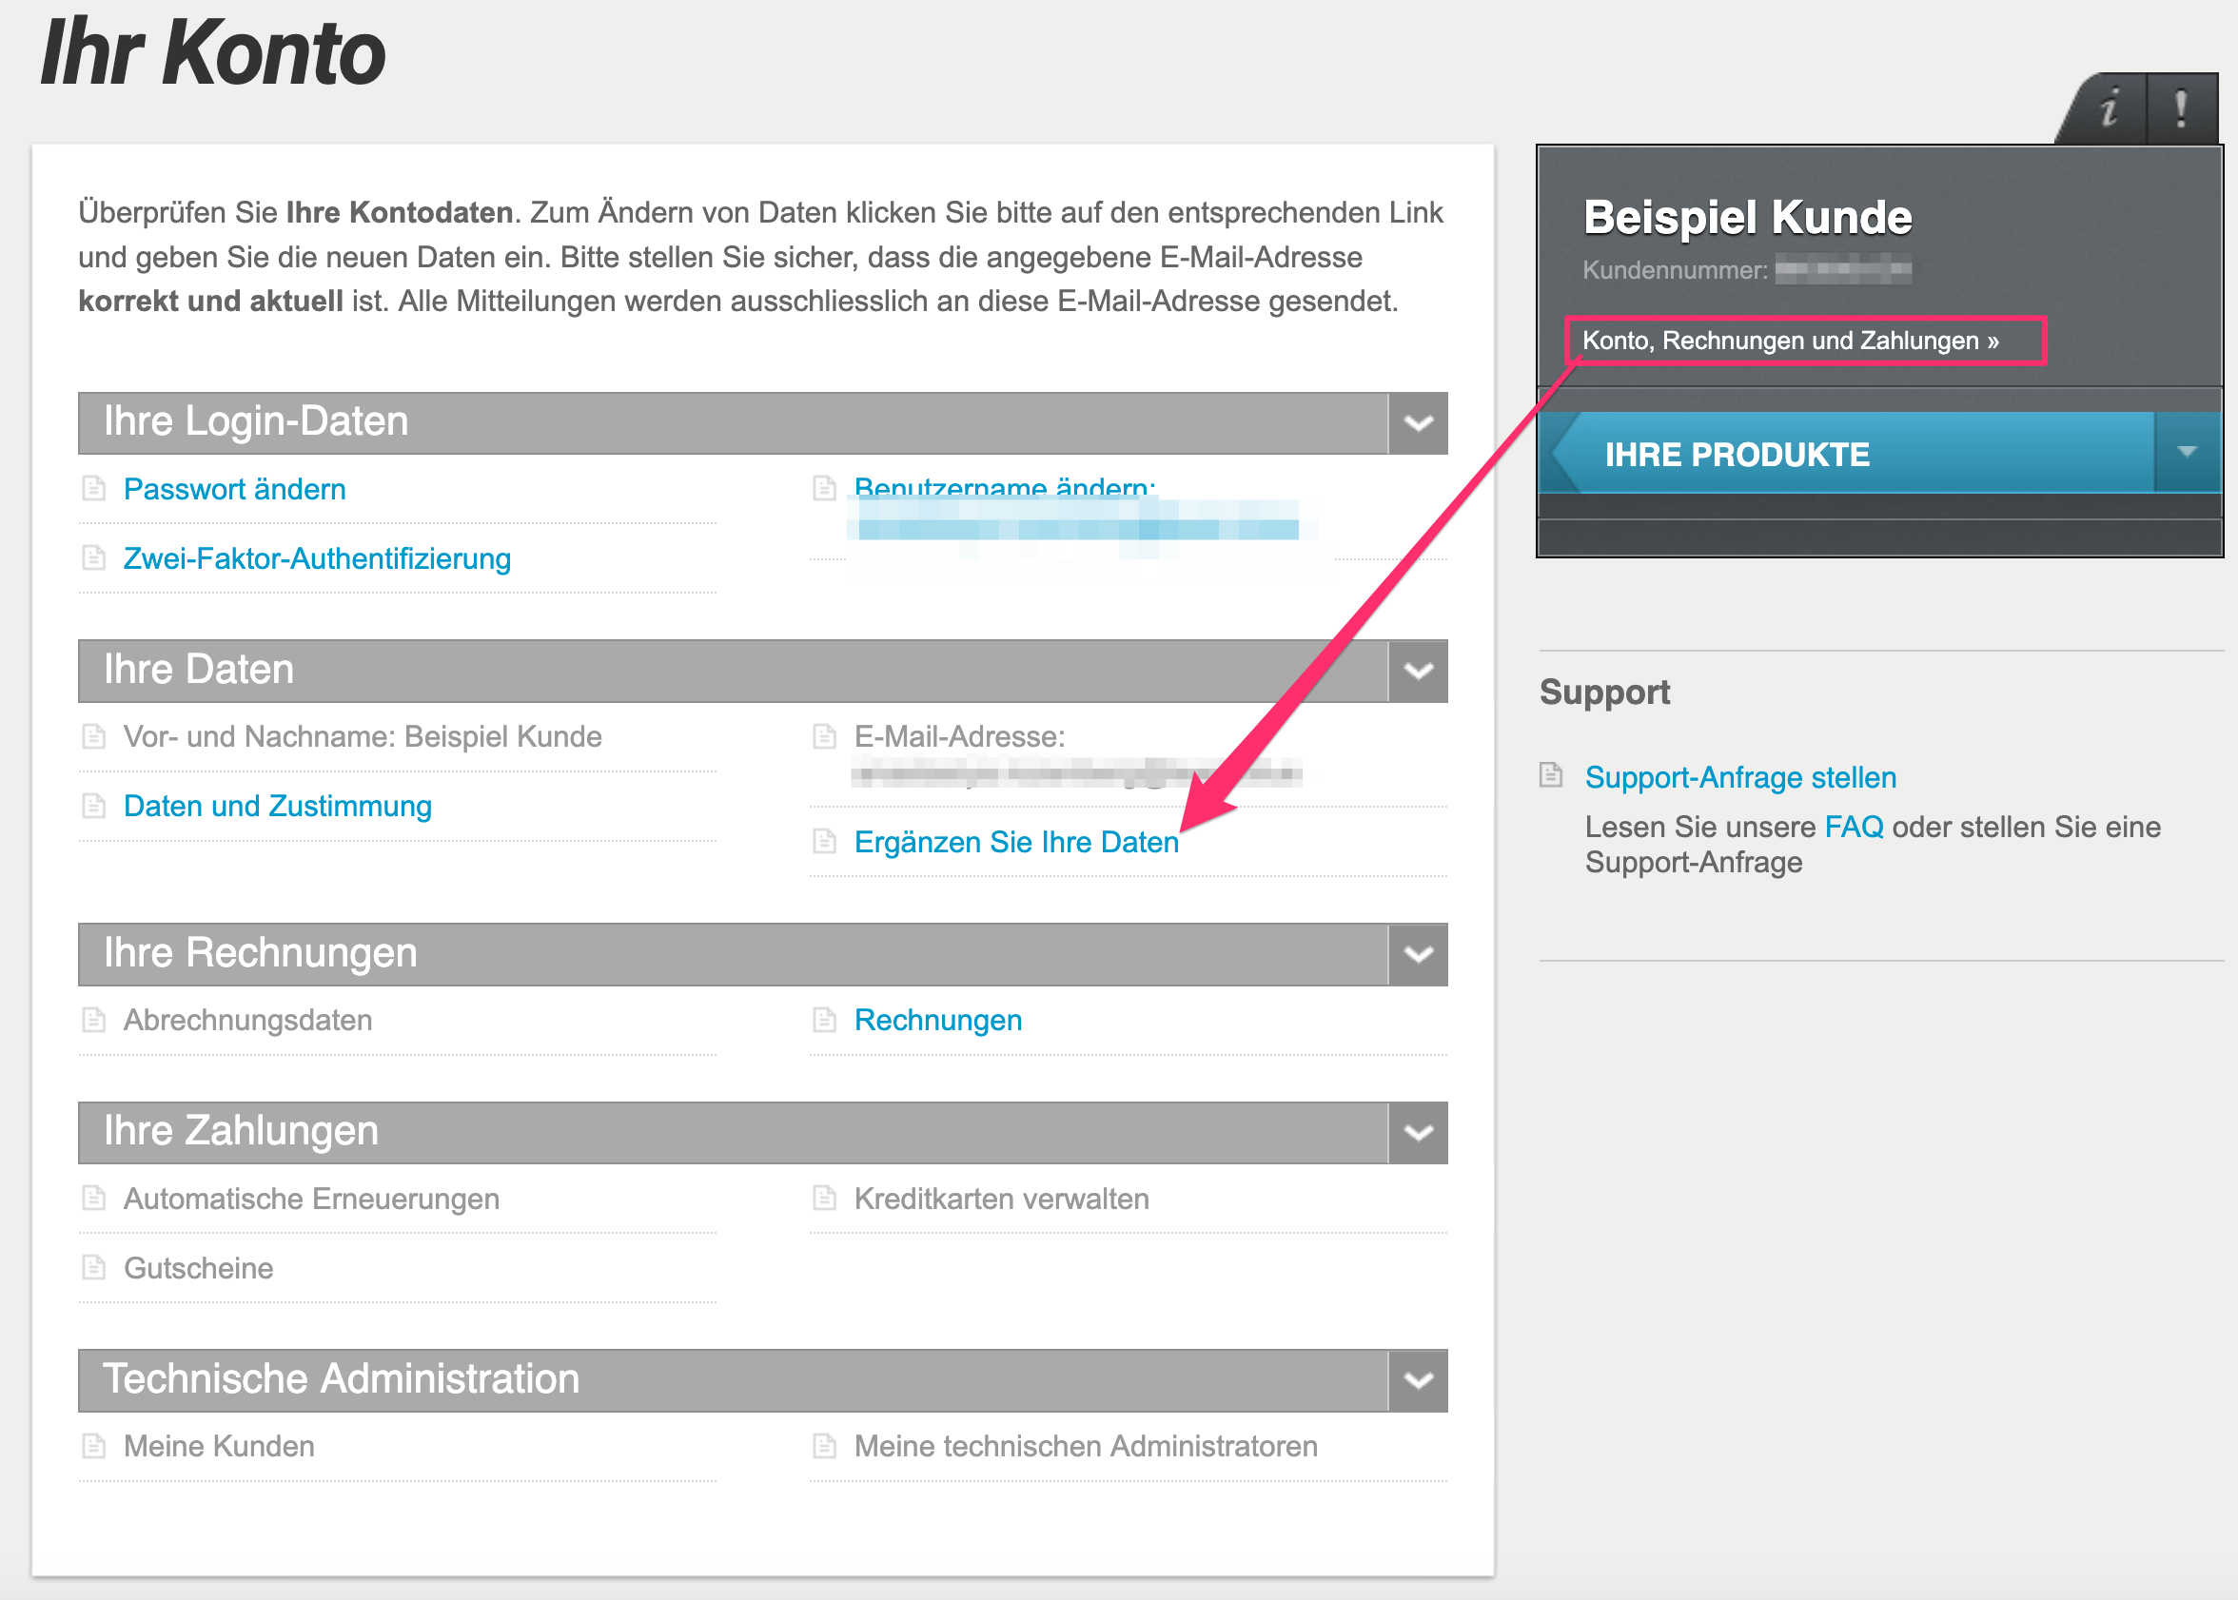Click the E-Mail-Adresse label

pyautogui.click(x=960, y=737)
